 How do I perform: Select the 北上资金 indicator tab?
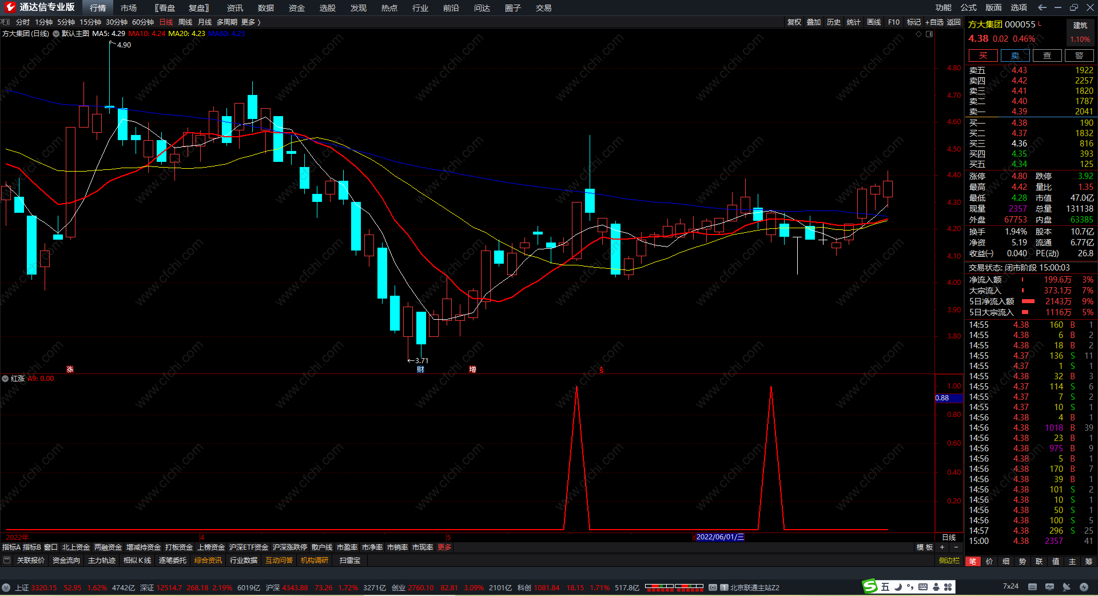(x=76, y=547)
